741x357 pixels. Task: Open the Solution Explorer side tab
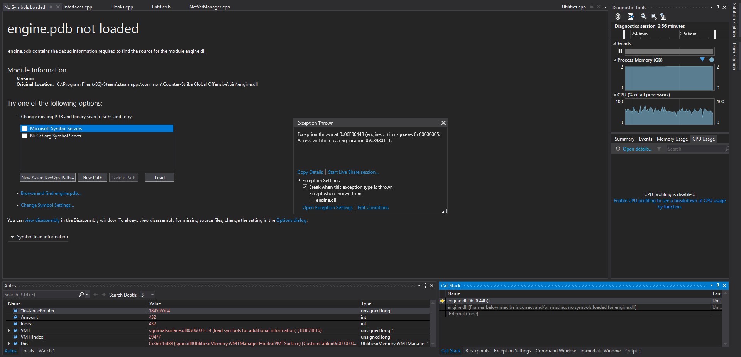(x=734, y=20)
